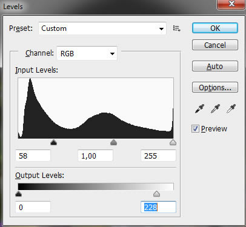Apply the Auto levels button

(215, 66)
